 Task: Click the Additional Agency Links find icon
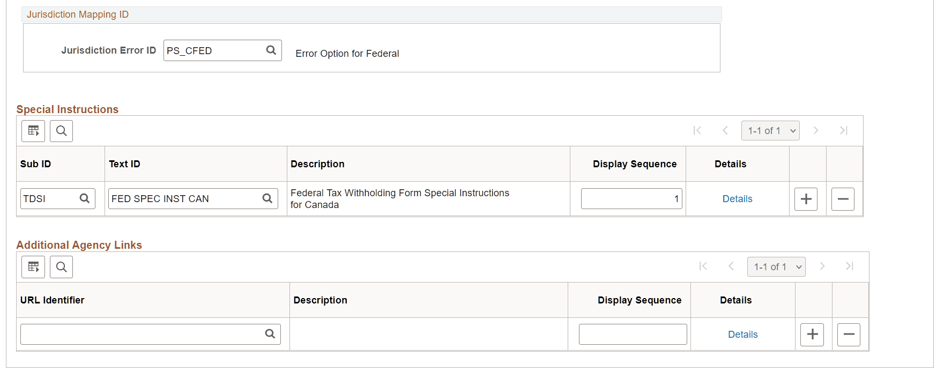(61, 267)
